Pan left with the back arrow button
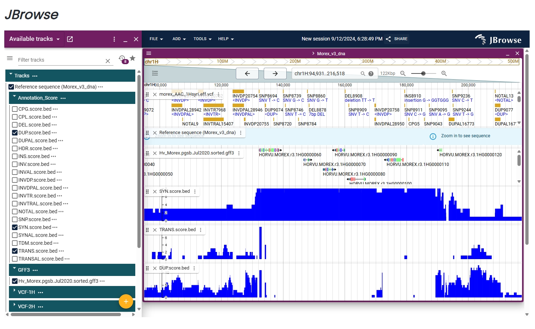This screenshot has width=535, height=329. point(247,73)
